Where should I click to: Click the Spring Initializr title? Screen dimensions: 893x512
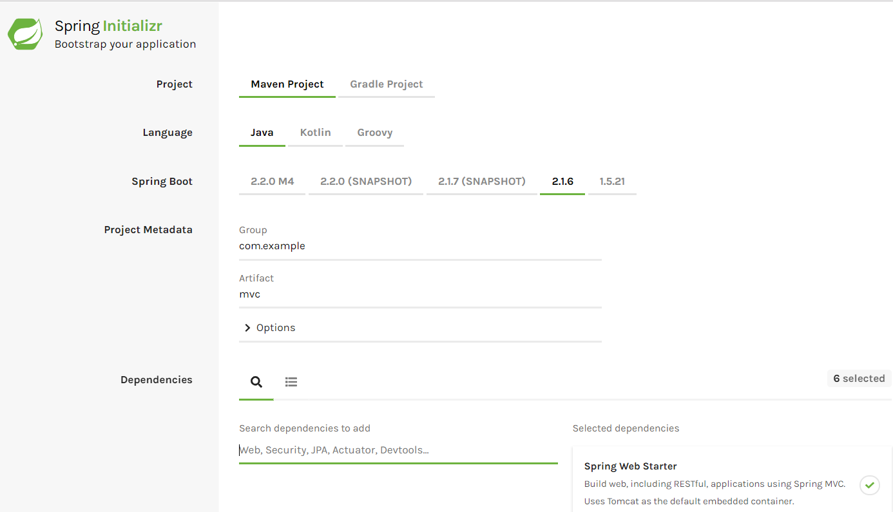click(108, 26)
